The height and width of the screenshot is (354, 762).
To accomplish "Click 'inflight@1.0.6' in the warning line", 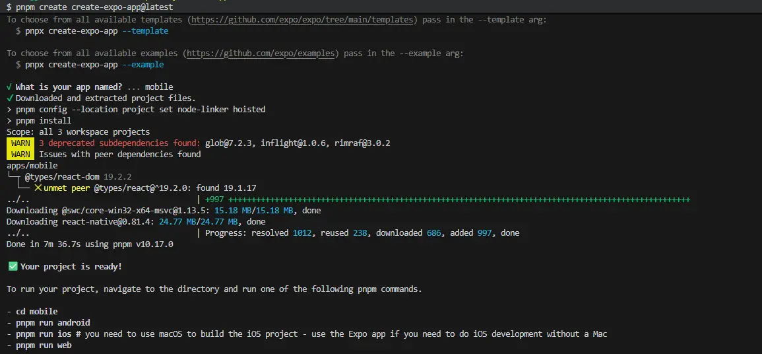I will (x=293, y=143).
